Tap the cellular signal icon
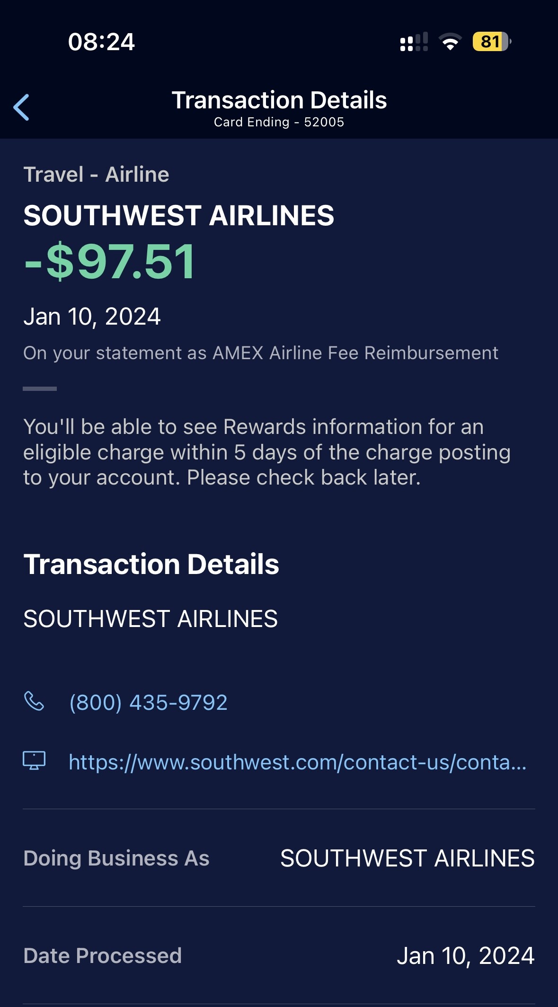 (414, 42)
